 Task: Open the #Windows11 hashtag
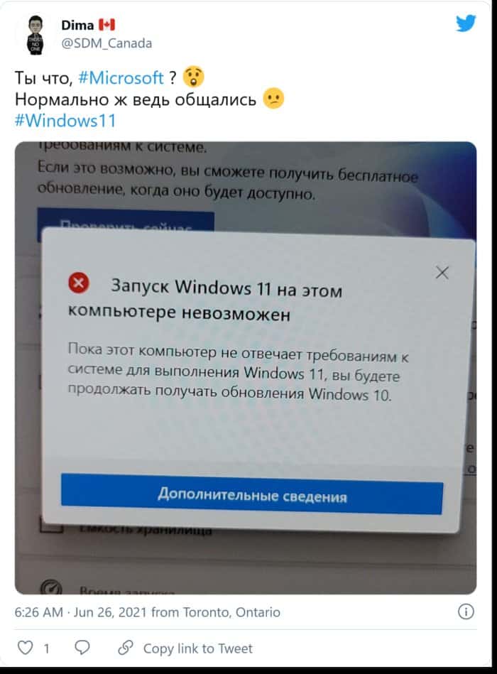65,120
